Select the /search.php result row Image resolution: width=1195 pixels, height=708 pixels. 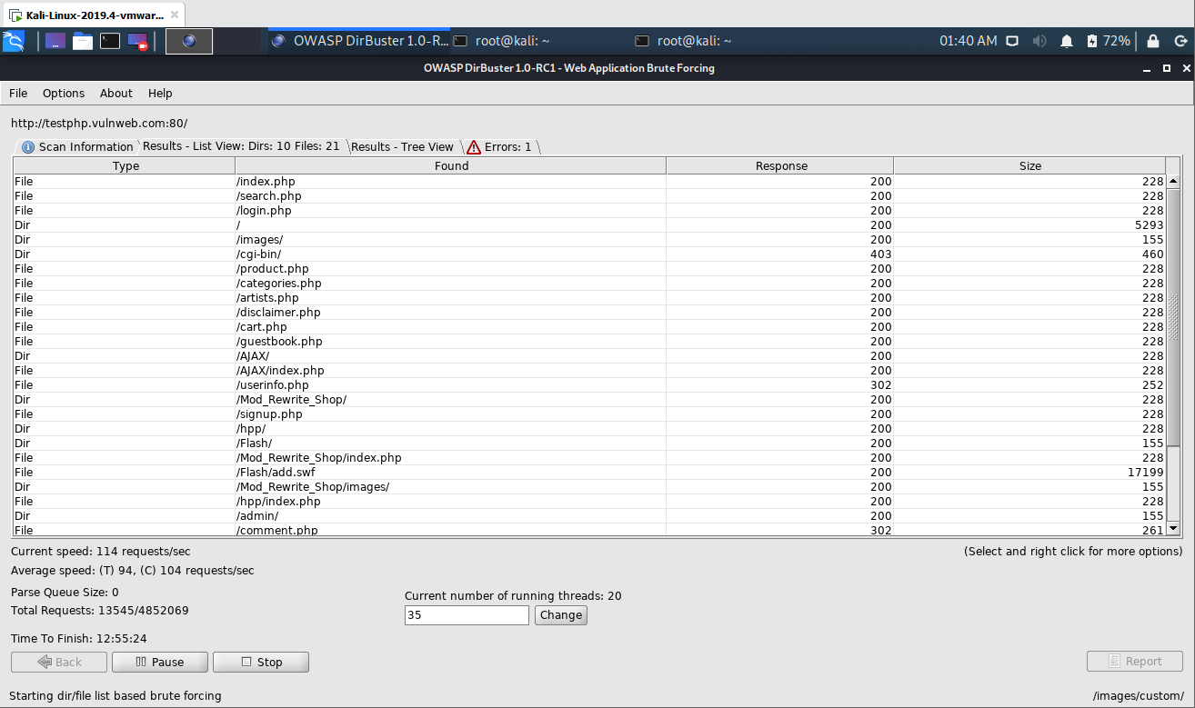click(x=589, y=196)
